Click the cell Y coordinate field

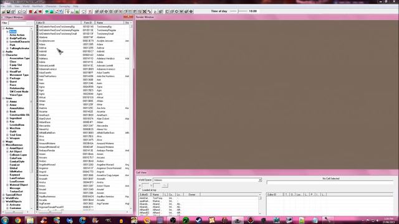click(x=156, y=185)
